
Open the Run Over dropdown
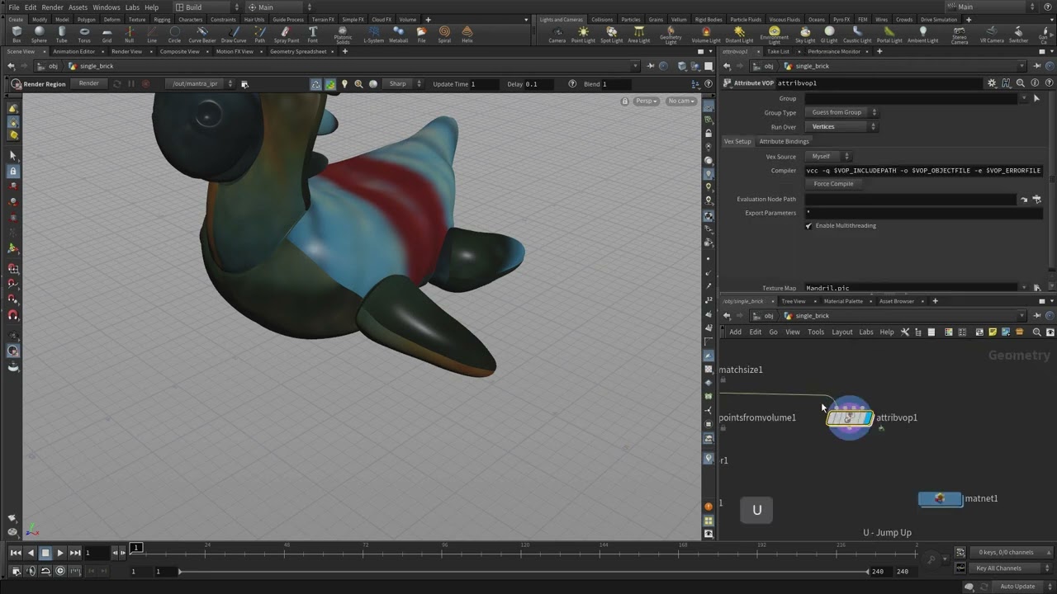[841, 127]
